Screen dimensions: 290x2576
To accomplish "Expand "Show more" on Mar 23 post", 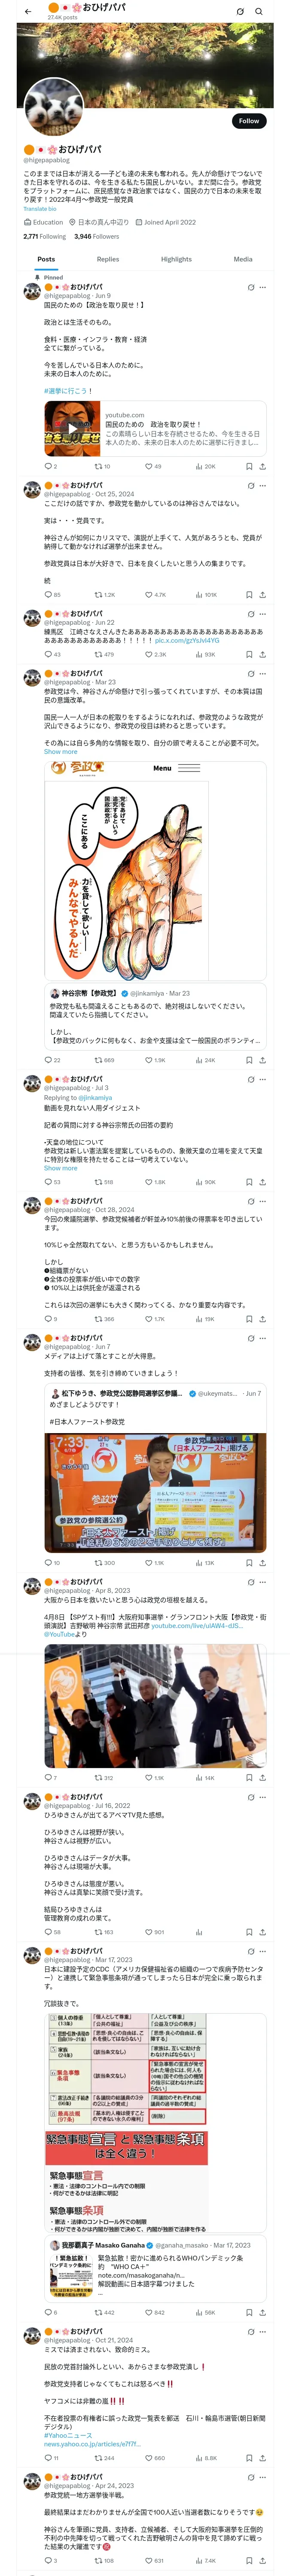I will coord(60,752).
